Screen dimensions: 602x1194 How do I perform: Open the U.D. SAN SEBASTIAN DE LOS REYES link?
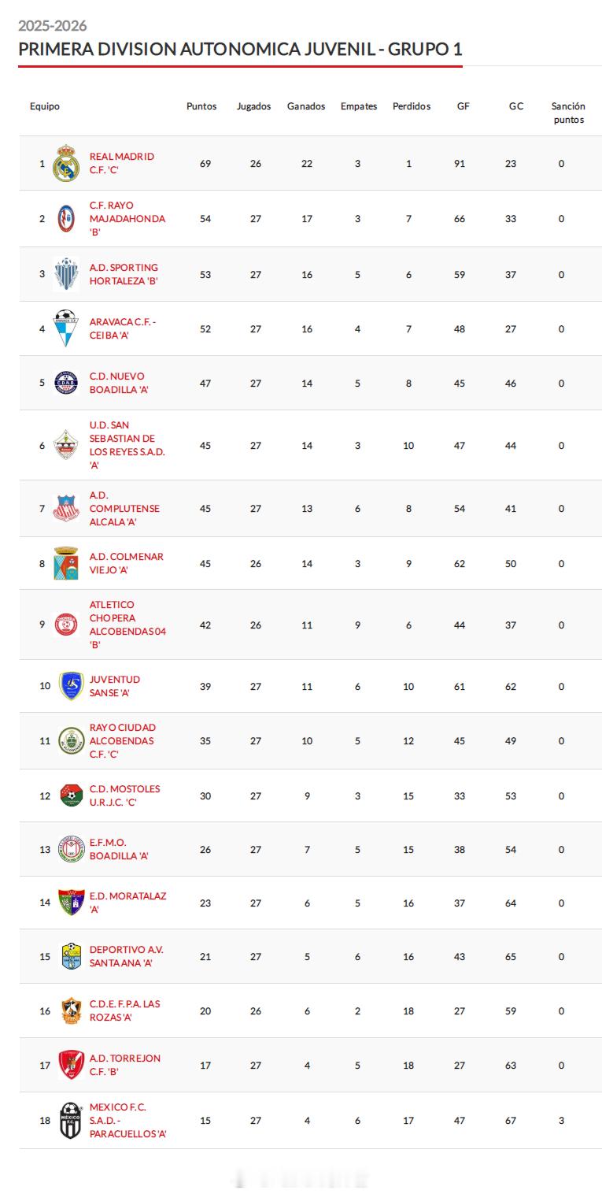[x=127, y=445]
